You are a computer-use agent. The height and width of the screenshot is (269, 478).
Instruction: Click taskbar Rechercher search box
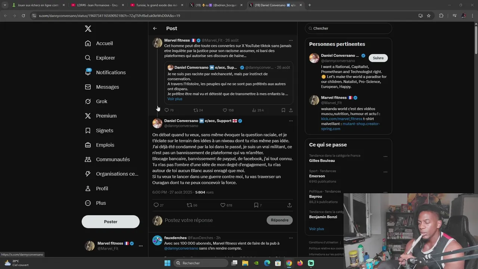[x=201, y=263]
